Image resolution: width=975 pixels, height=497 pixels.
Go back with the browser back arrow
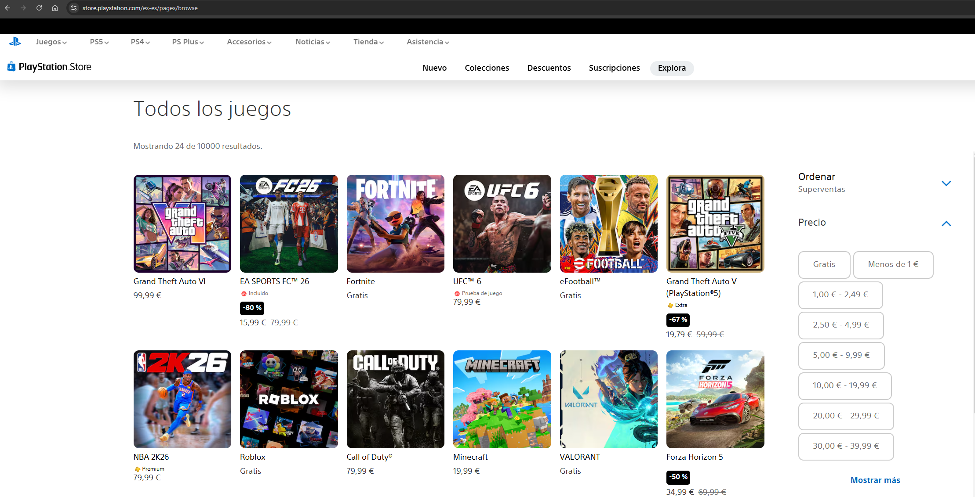(7, 8)
